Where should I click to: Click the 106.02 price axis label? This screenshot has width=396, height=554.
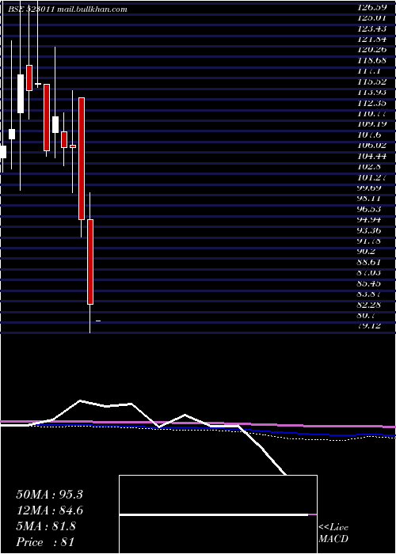(373, 145)
